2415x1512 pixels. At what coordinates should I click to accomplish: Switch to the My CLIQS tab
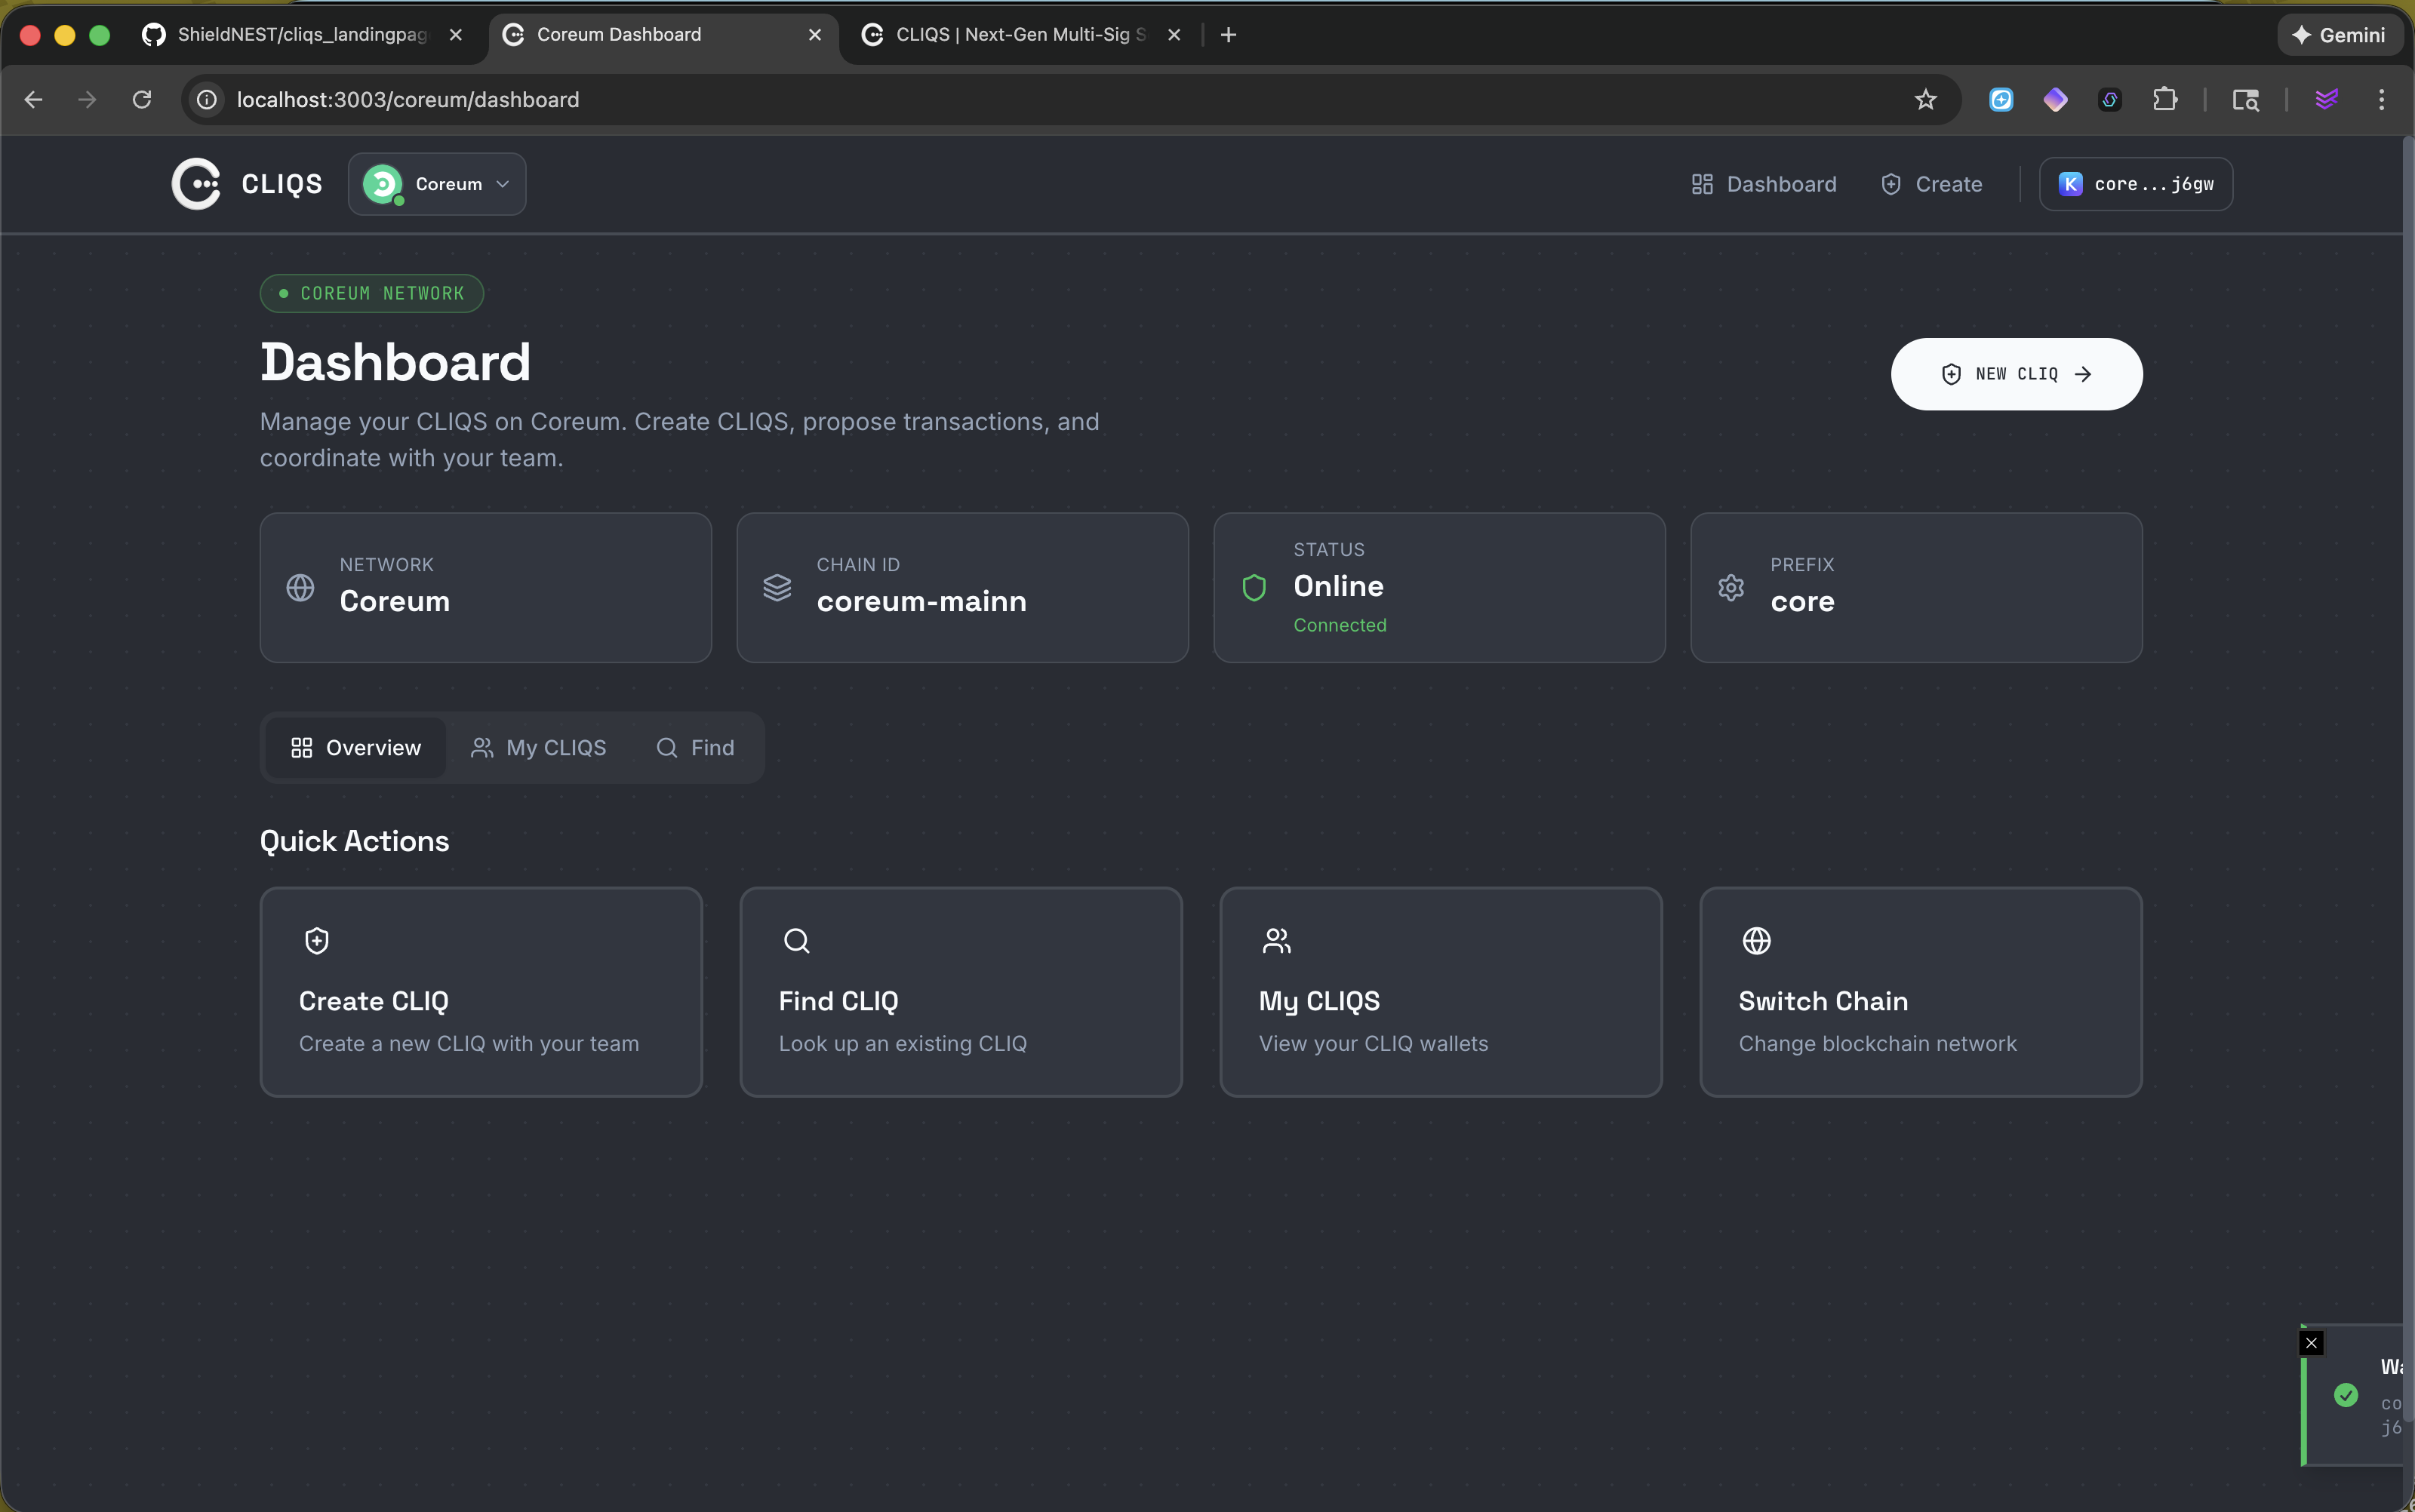[539, 747]
